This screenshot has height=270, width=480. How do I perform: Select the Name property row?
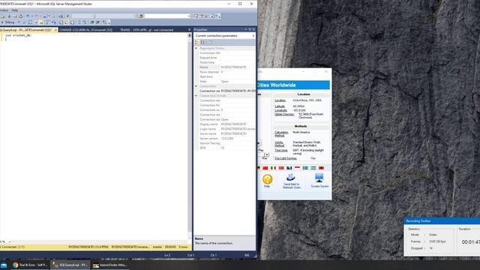point(226,67)
